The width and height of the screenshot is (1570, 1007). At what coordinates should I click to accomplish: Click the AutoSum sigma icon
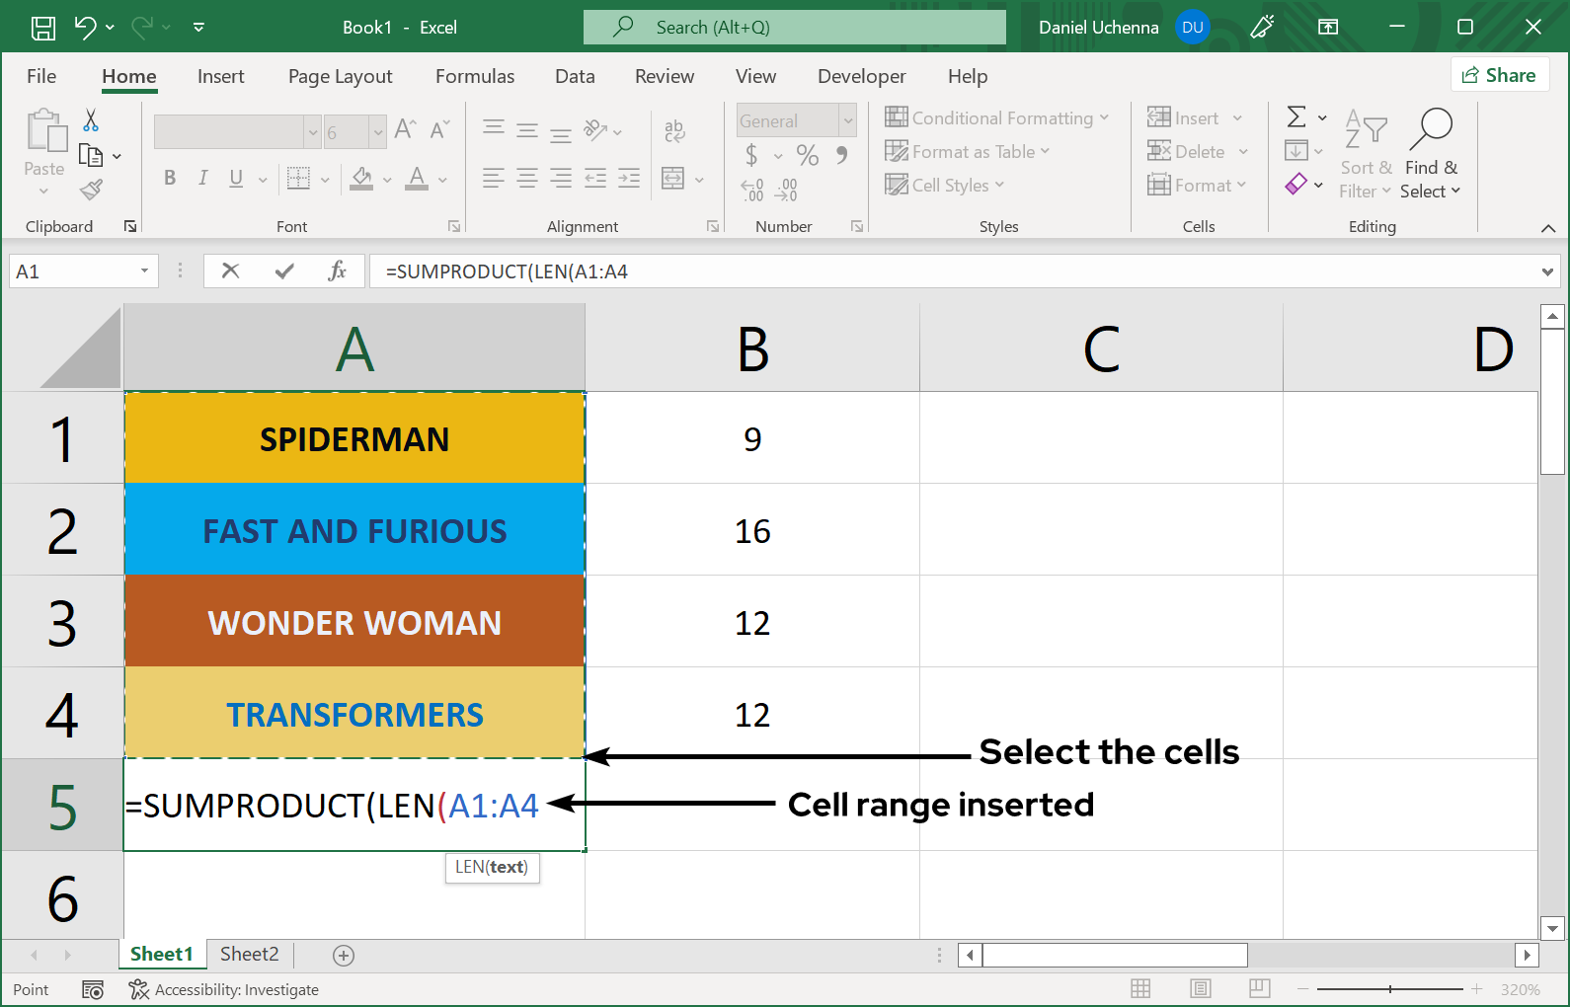[1296, 117]
